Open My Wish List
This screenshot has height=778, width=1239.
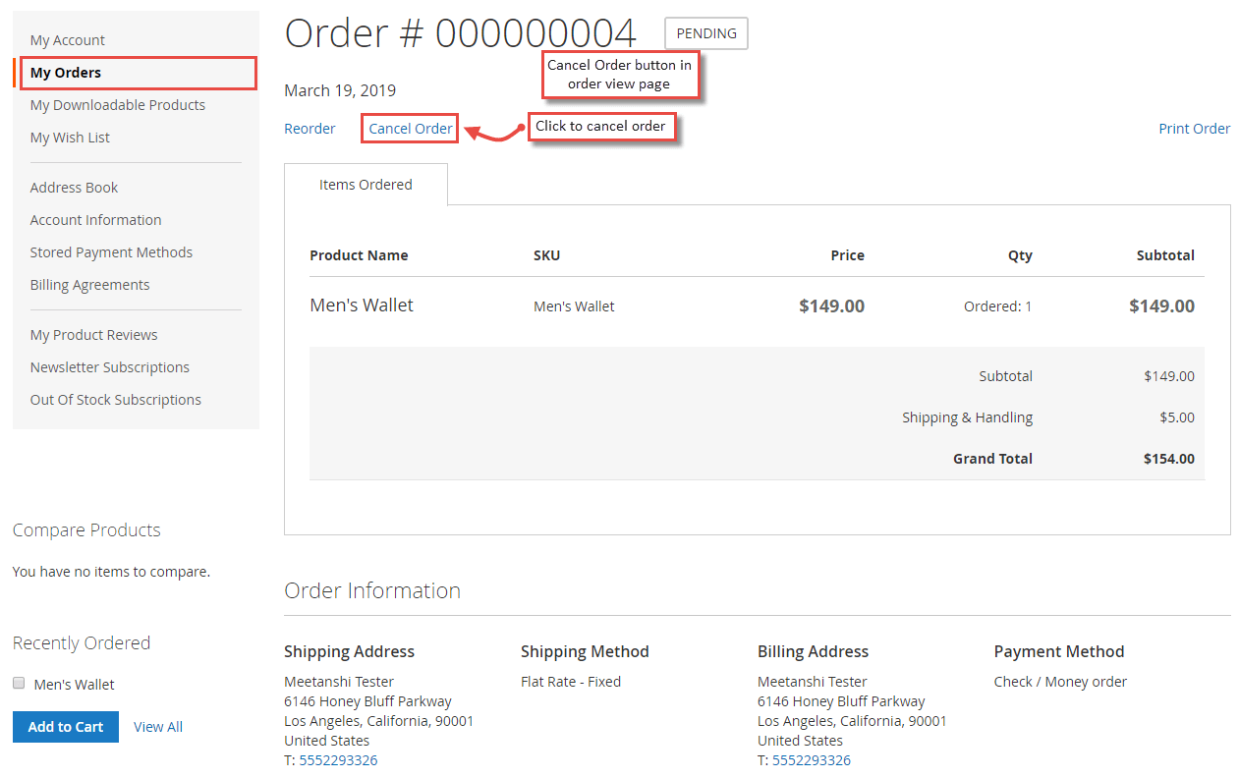(x=69, y=137)
